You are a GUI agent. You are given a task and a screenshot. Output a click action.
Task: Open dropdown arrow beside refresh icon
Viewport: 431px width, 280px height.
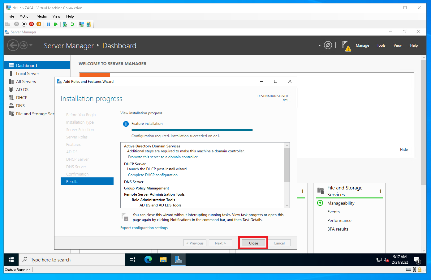[x=320, y=45]
